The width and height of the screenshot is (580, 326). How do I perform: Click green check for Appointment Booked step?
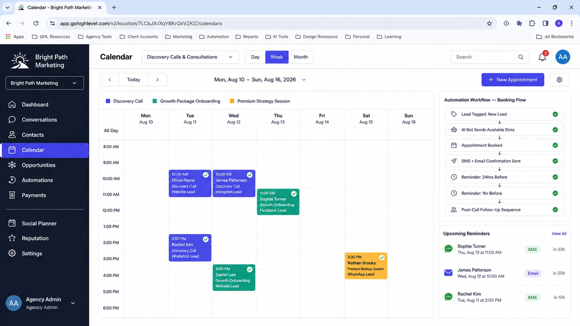point(555,145)
